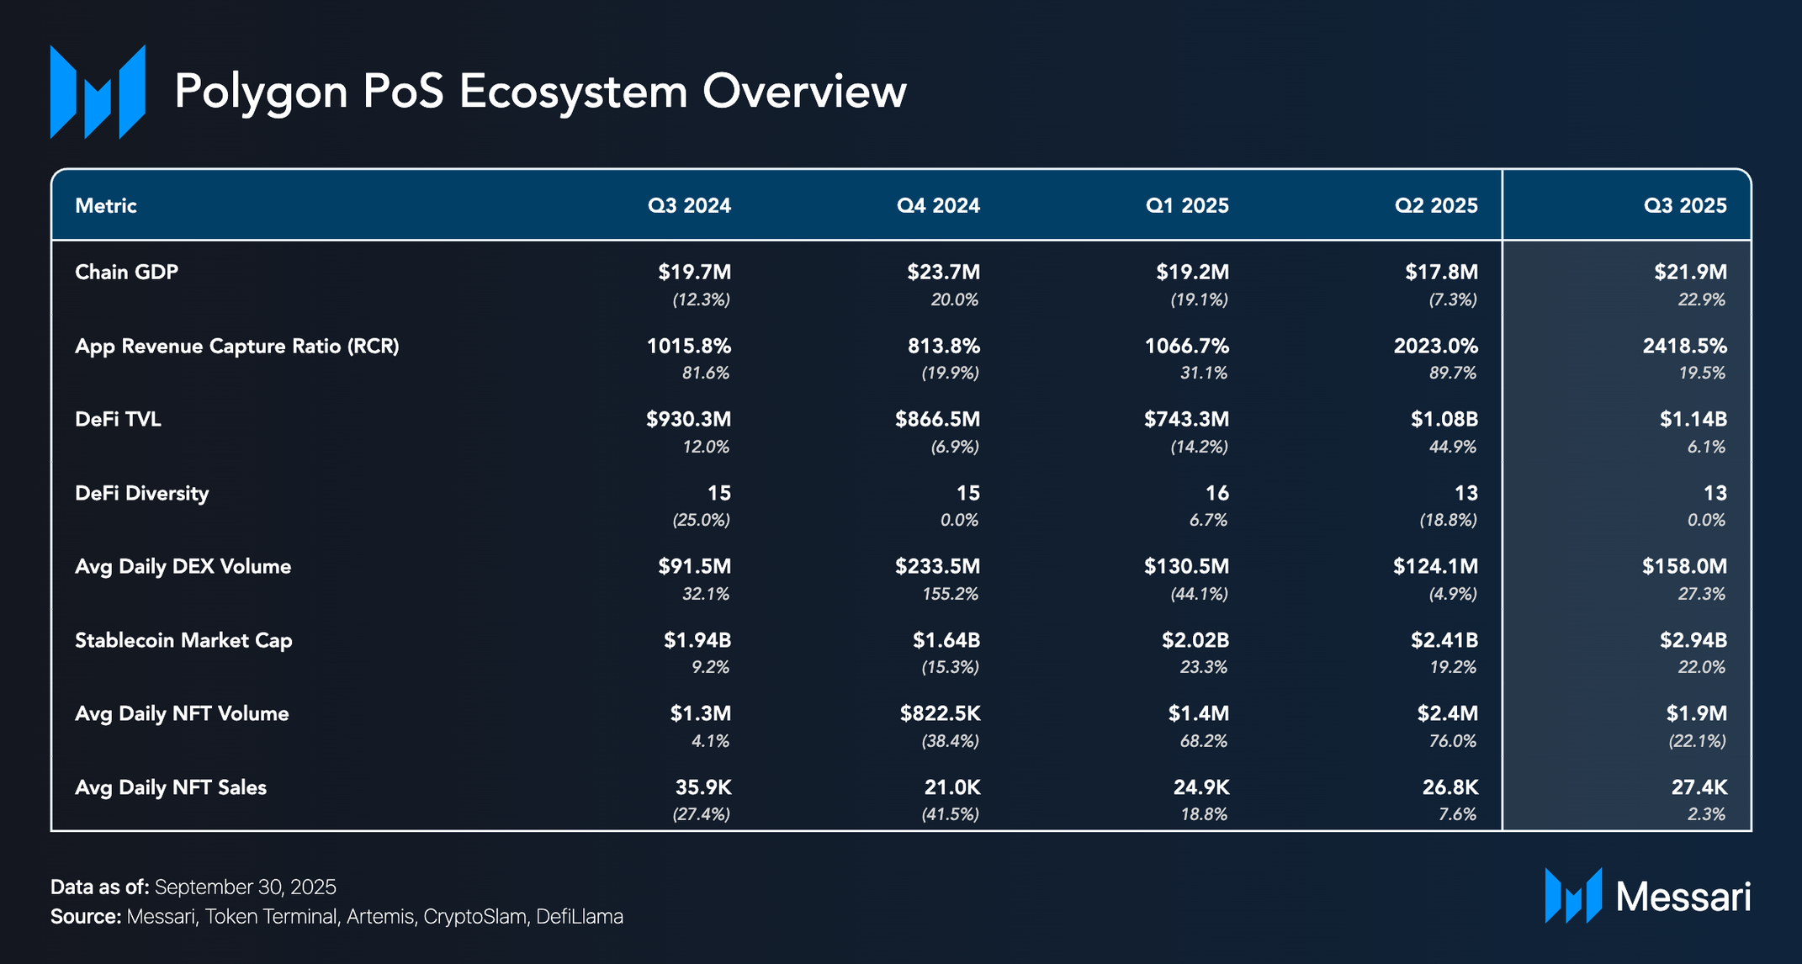Select the highlighted Q3 2025 column header
Image resolution: width=1802 pixels, height=964 pixels.
[1684, 206]
